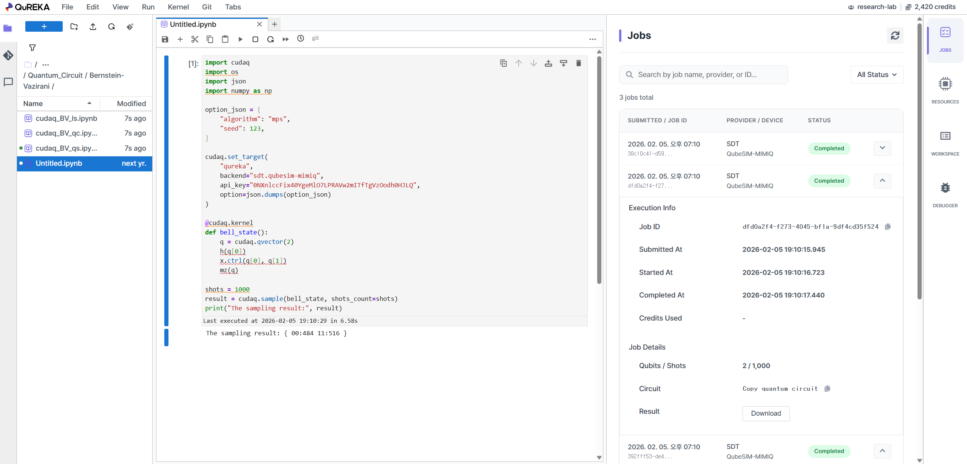Open cudaq_BV_ls.ipynb from file list
The width and height of the screenshot is (967, 464).
coord(66,118)
